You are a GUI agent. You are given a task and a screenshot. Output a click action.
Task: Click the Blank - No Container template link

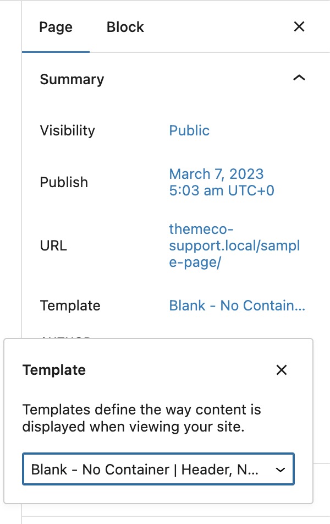click(x=237, y=305)
